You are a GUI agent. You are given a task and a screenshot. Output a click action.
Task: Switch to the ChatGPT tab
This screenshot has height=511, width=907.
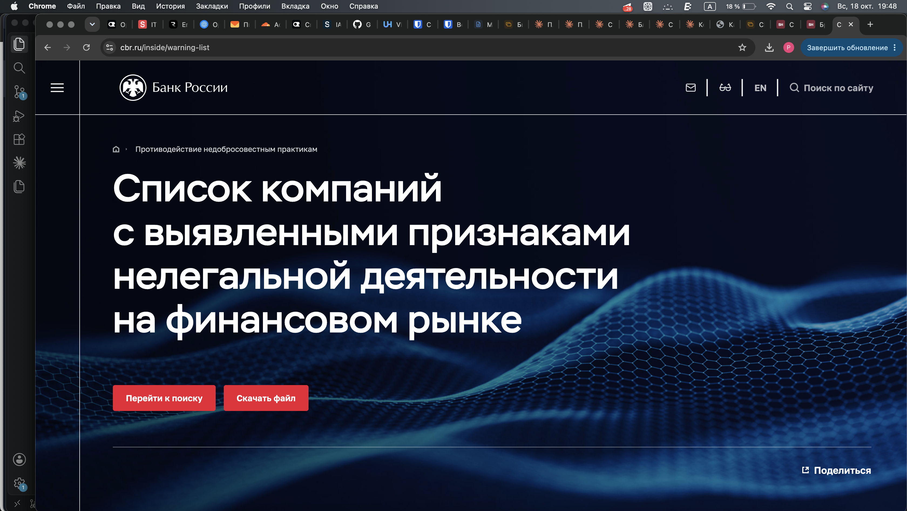click(209, 24)
